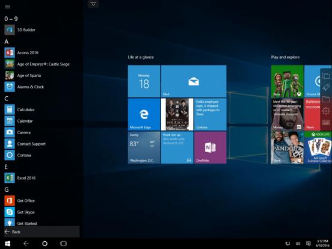Click the Back button in Start menu
This screenshot has width=332, height=249.
(41, 232)
